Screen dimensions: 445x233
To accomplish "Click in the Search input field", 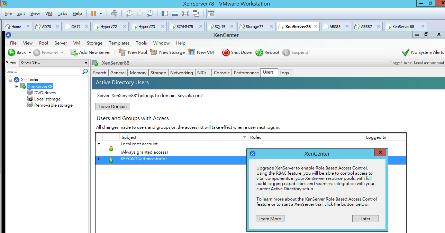I will (x=44, y=71).
